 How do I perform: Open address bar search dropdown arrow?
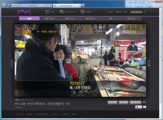point(48,5)
